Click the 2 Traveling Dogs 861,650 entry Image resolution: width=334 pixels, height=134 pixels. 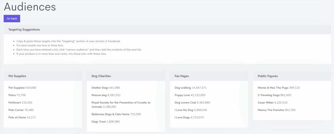[274, 95]
